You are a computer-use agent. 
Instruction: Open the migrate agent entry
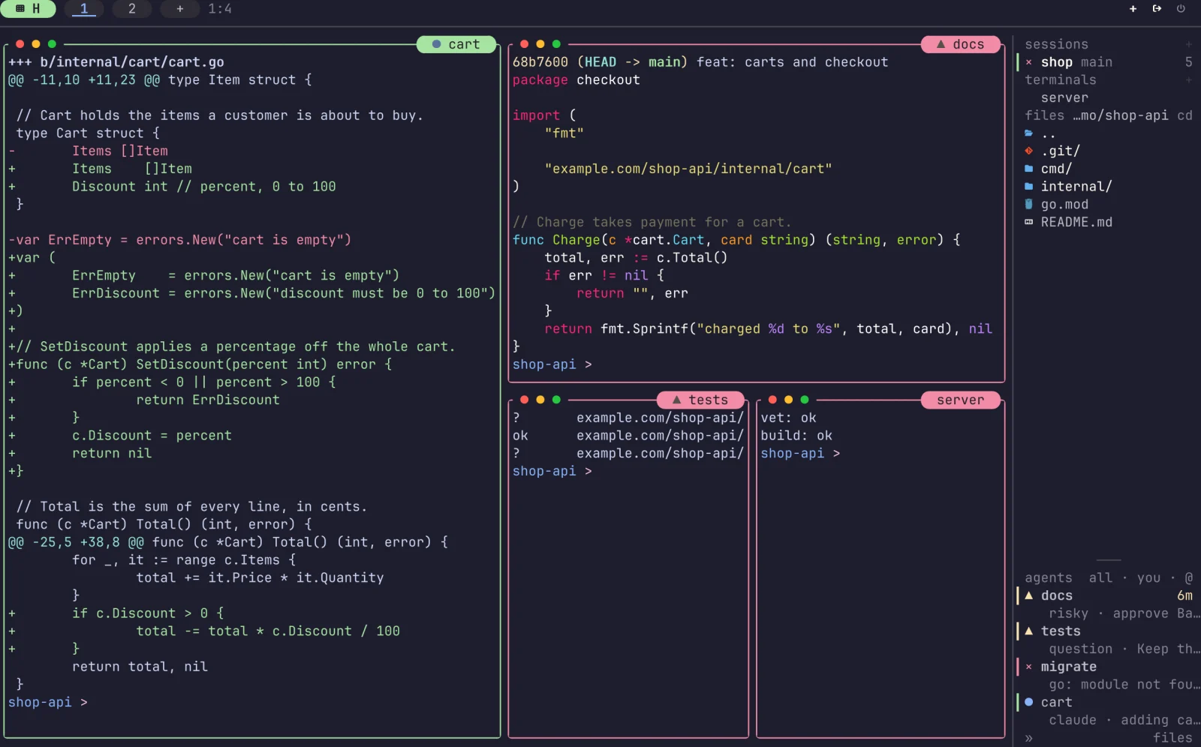point(1107,676)
